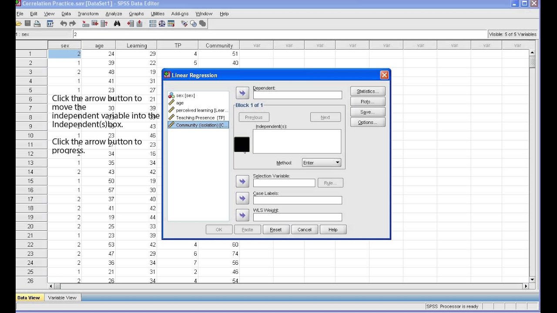Click the Insert Variable toolbar icon
This screenshot has width=557, height=313.
coord(139,23)
